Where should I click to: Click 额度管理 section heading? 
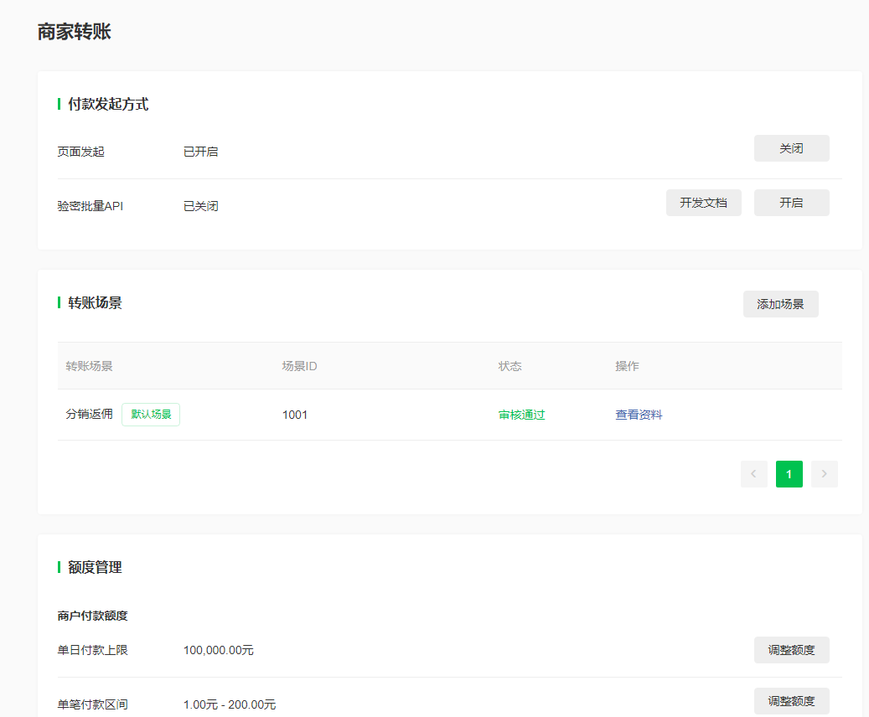point(95,567)
